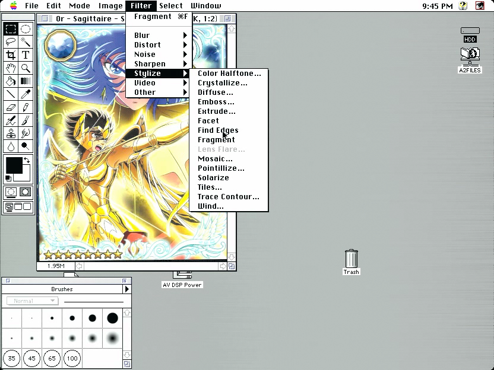Click the foreground black color swatch
This screenshot has width=494, height=370.
pyautogui.click(x=14, y=165)
